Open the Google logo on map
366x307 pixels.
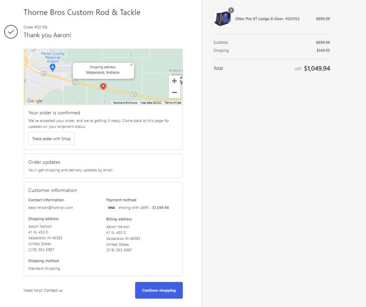pos(35,101)
